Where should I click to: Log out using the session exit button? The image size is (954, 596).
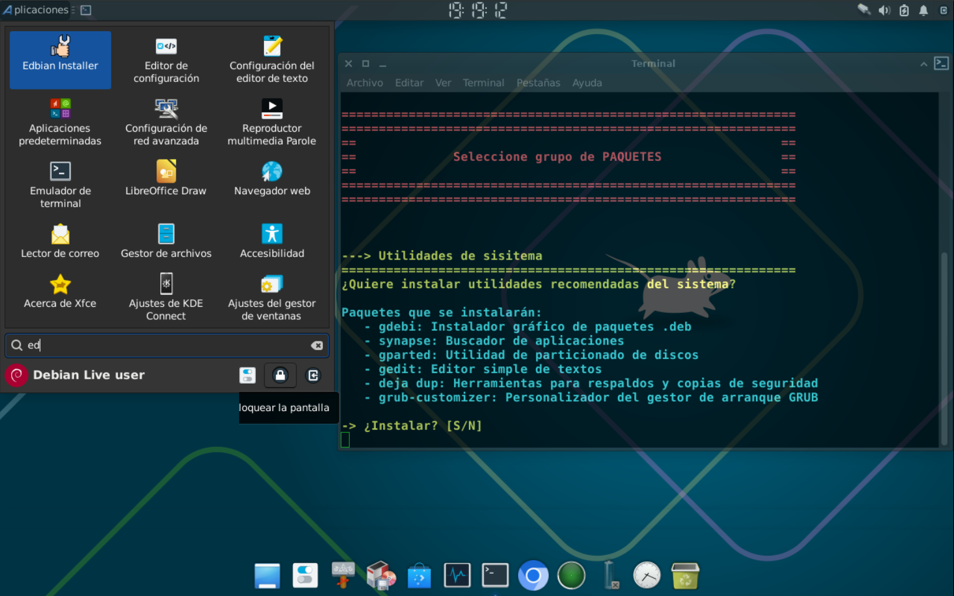[313, 376]
